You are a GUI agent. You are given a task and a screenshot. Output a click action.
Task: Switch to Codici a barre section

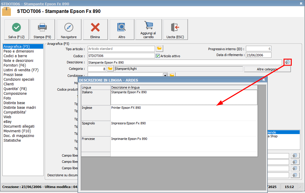coord(15,56)
